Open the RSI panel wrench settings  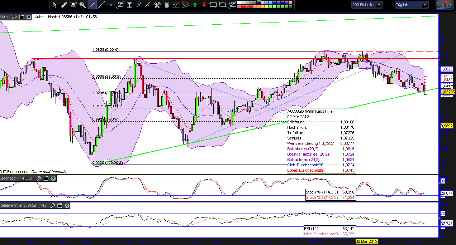(53, 205)
